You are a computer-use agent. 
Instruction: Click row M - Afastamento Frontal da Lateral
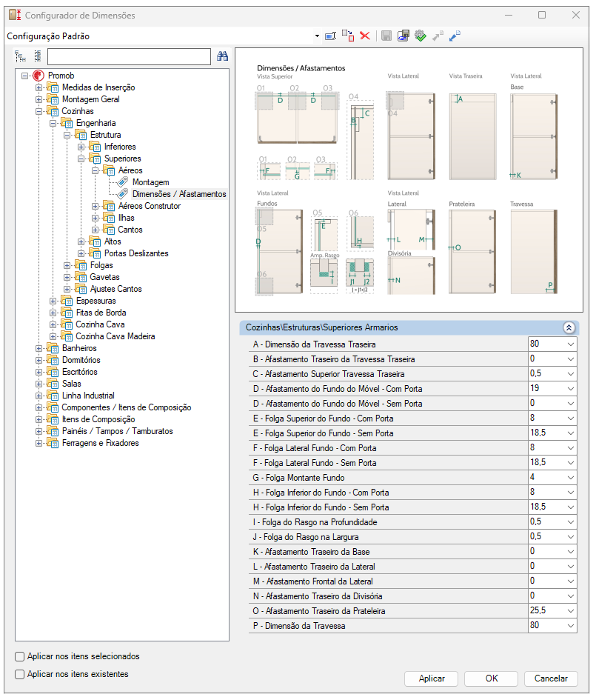413,581
